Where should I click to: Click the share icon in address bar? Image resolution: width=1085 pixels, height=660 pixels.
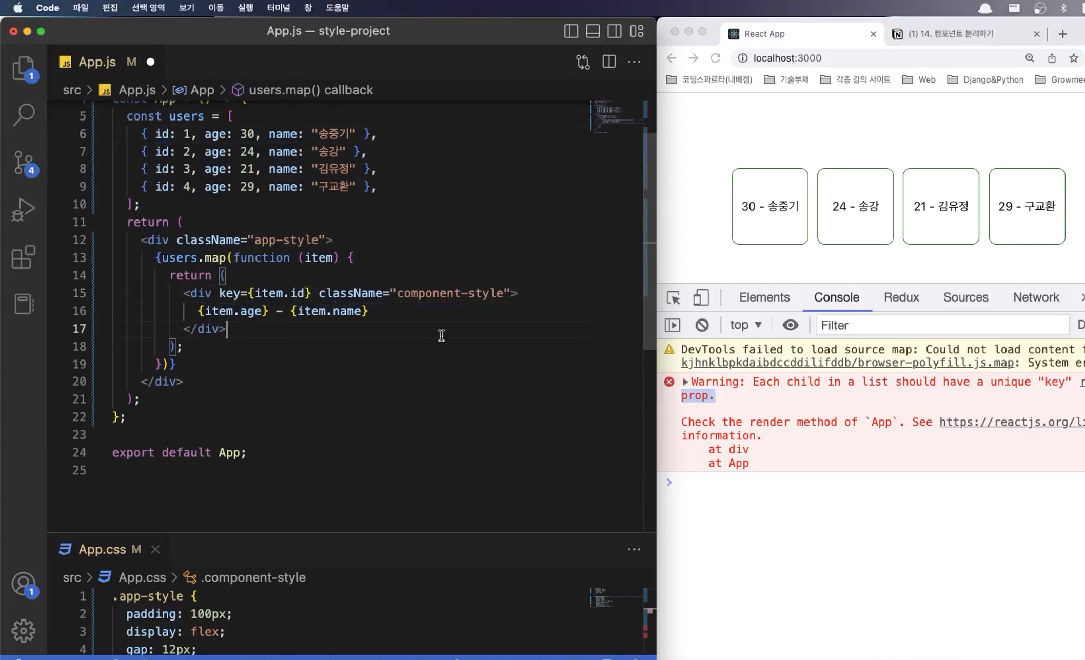pyautogui.click(x=1052, y=58)
